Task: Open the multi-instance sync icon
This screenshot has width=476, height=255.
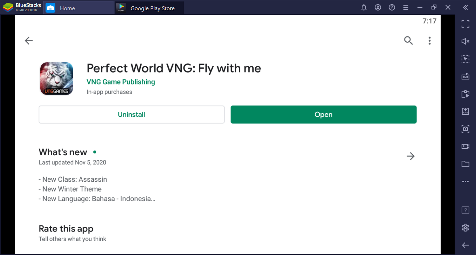Action: 465,94
